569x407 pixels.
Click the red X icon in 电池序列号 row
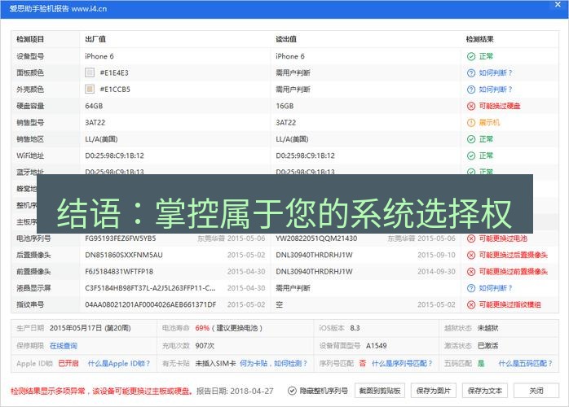click(x=470, y=239)
